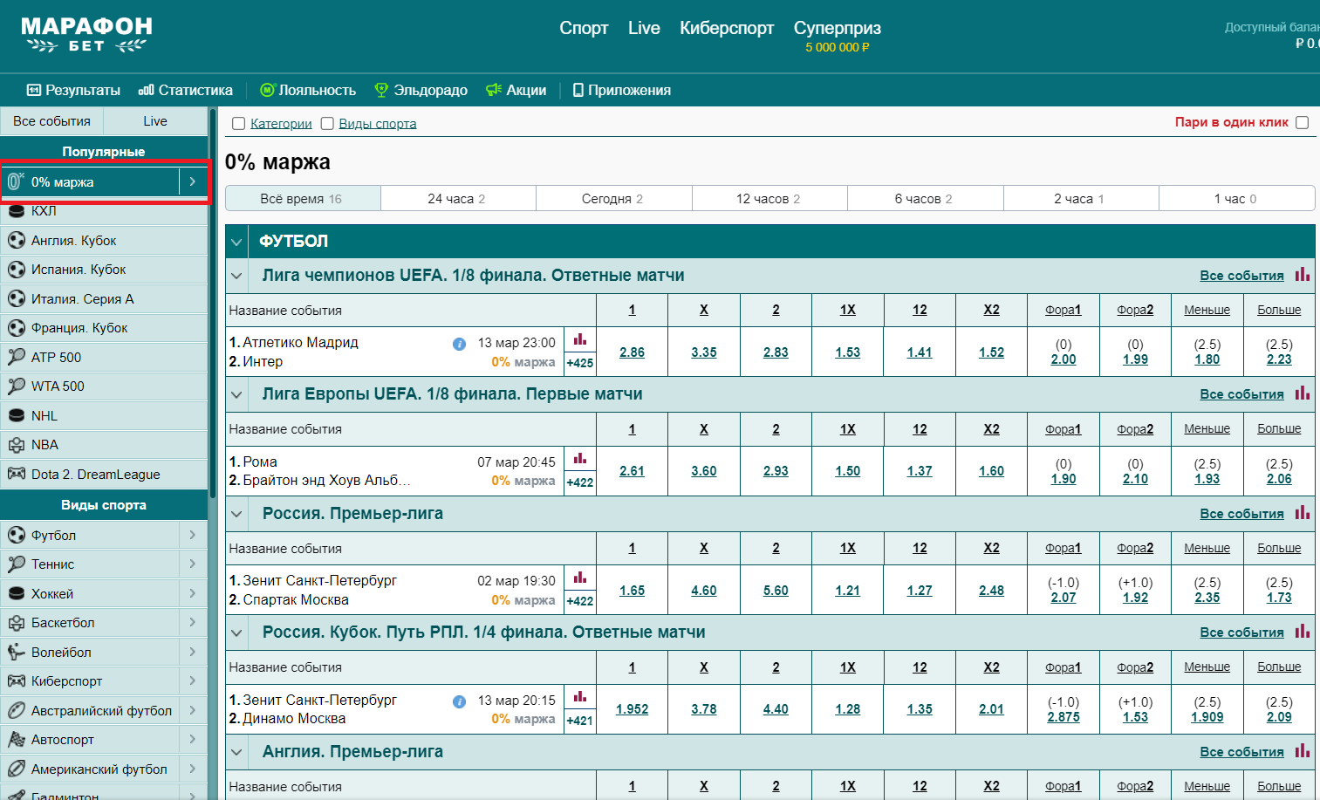Open Англия Премьер-лига statistics chart icon
The width and height of the screenshot is (1320, 800).
[x=1303, y=750]
